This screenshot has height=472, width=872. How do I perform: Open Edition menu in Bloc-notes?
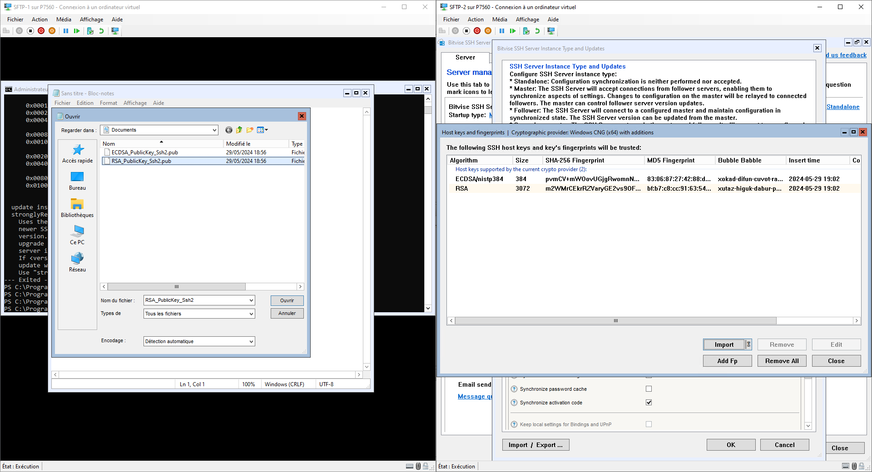click(85, 103)
